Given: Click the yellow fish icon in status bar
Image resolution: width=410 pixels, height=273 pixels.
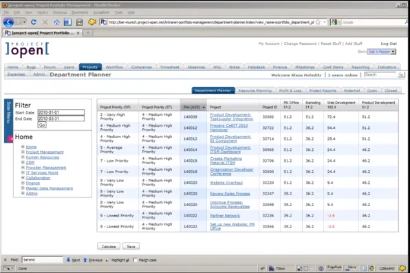Looking at the screenshot, I should coord(402,268).
